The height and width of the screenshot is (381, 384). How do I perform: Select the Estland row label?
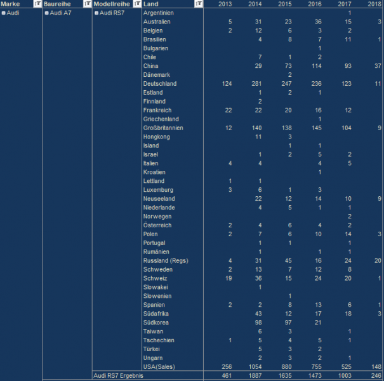(x=153, y=93)
